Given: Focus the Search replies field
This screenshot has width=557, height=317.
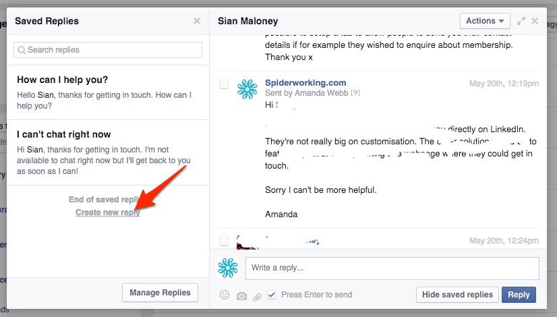Looking at the screenshot, I should [x=108, y=50].
